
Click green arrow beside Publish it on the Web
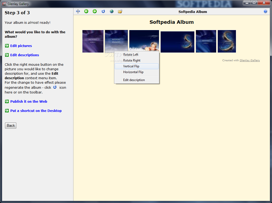coord(7,101)
